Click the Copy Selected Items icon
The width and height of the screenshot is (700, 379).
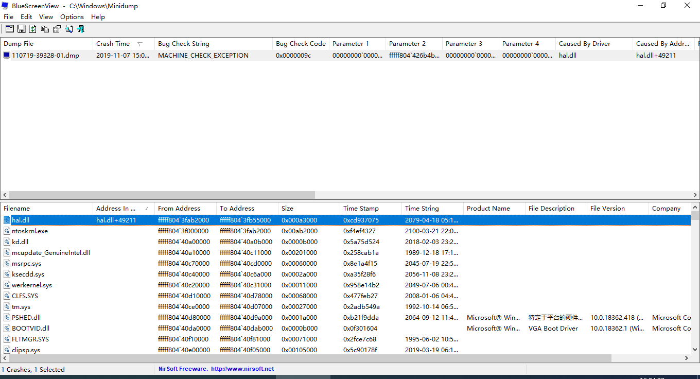45,29
